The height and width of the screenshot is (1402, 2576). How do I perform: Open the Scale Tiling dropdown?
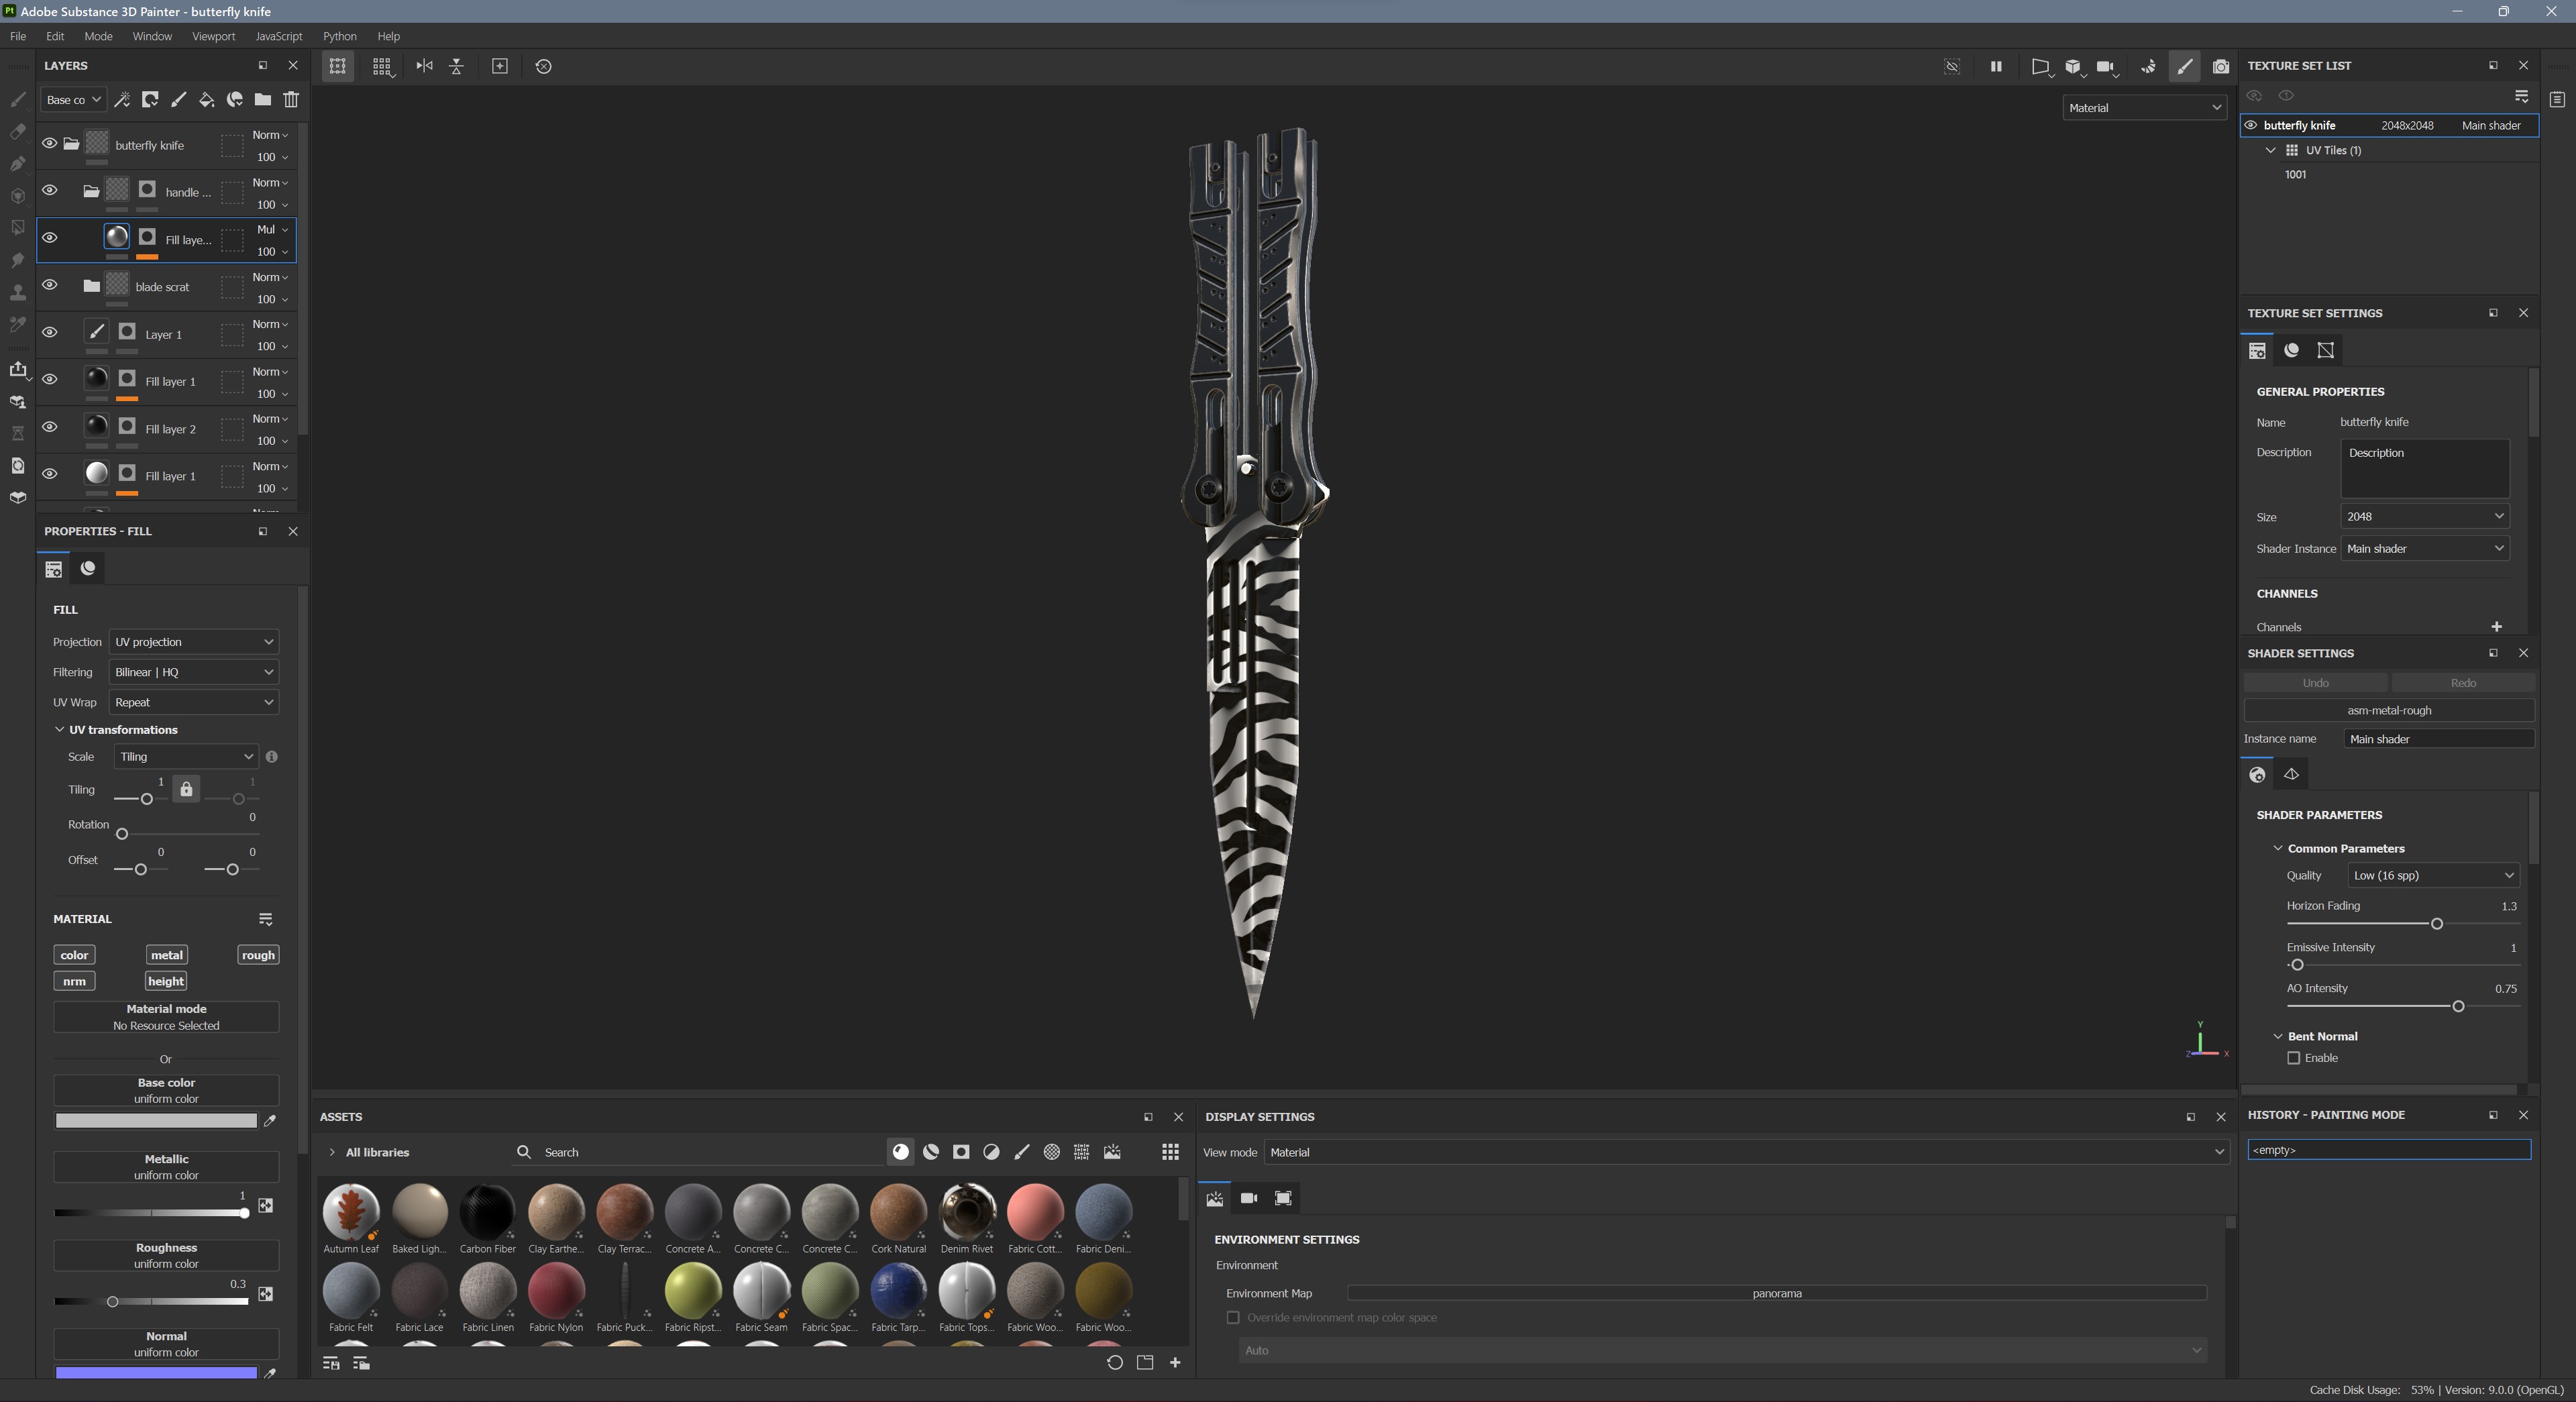(x=186, y=757)
